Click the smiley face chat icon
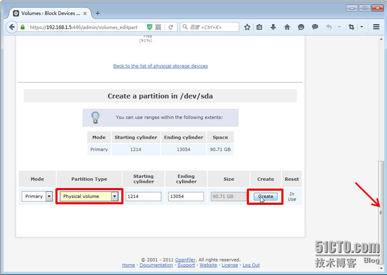The image size is (387, 275). 301,27
